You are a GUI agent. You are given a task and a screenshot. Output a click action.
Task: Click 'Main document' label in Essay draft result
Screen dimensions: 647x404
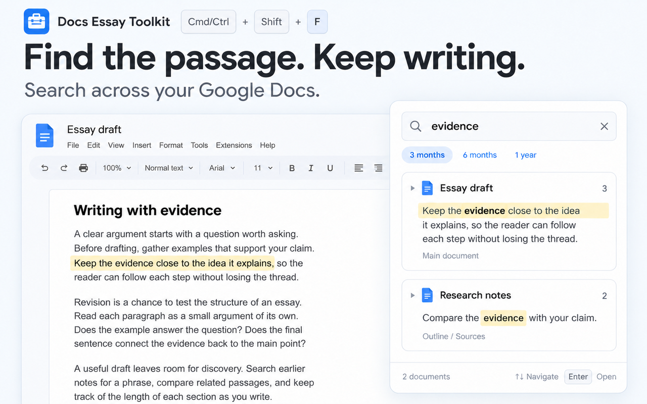451,256
